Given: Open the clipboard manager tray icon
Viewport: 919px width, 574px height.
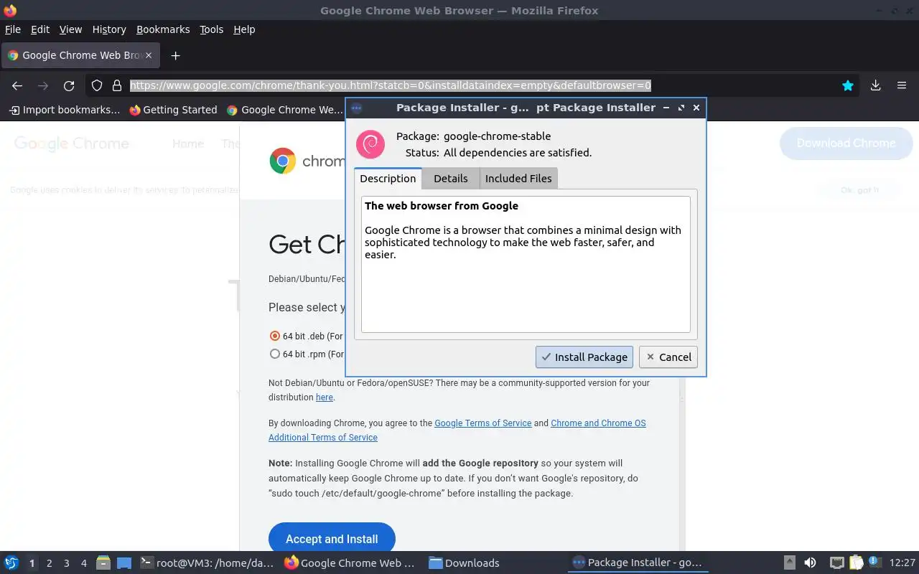Looking at the screenshot, I should [x=856, y=563].
